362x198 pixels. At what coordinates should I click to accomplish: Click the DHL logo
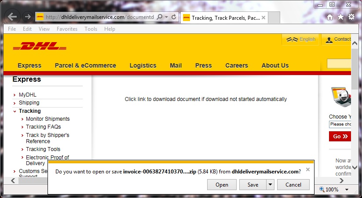pos(40,46)
